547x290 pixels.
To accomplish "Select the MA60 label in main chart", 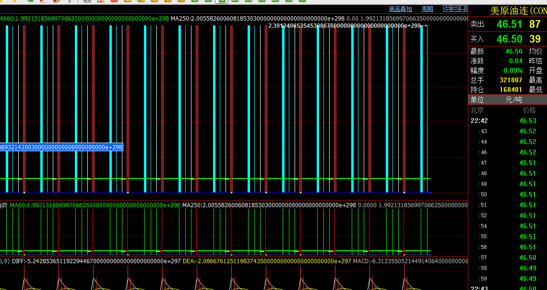I will 84,19.
